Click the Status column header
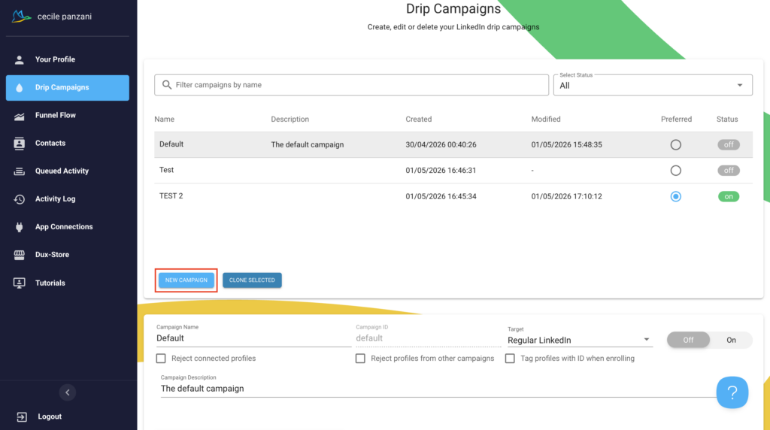 (727, 120)
